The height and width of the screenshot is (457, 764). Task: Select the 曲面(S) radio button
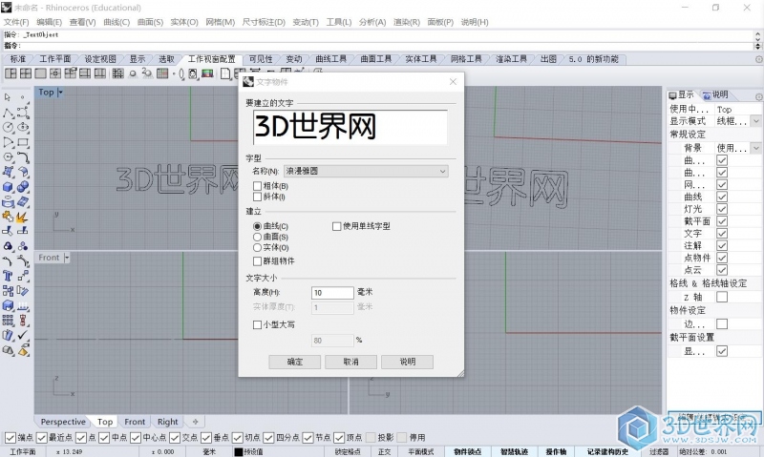257,237
